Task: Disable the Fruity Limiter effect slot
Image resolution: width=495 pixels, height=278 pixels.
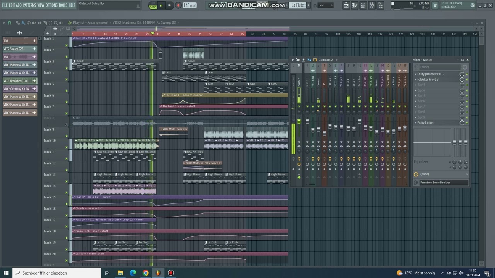Action: (467, 123)
